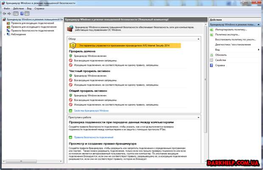Click the Просмотр и создание правил брандмауэра heading
This screenshot has height=170, width=263.
103,144
